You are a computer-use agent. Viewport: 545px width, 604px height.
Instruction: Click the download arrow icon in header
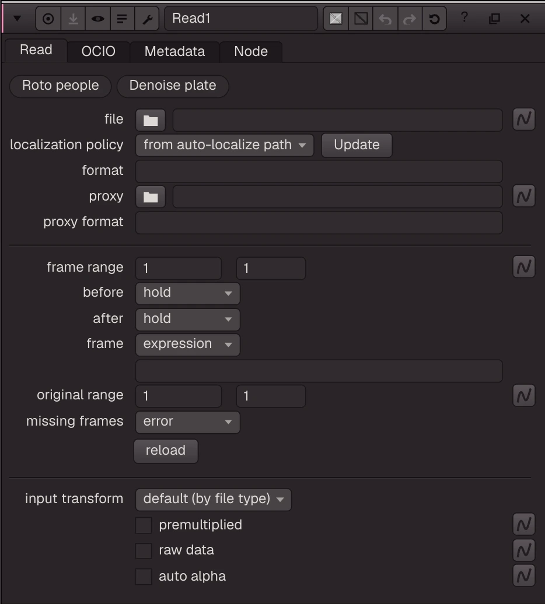pos(73,19)
